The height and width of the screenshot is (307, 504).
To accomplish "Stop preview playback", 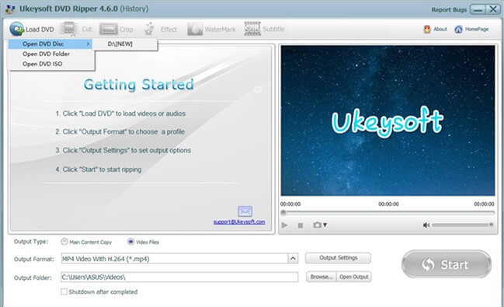I will click(x=301, y=225).
